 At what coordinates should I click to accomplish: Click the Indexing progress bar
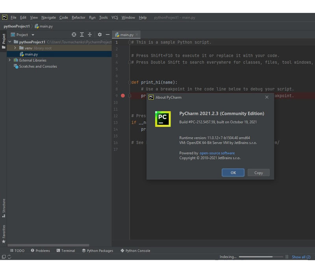(261, 257)
